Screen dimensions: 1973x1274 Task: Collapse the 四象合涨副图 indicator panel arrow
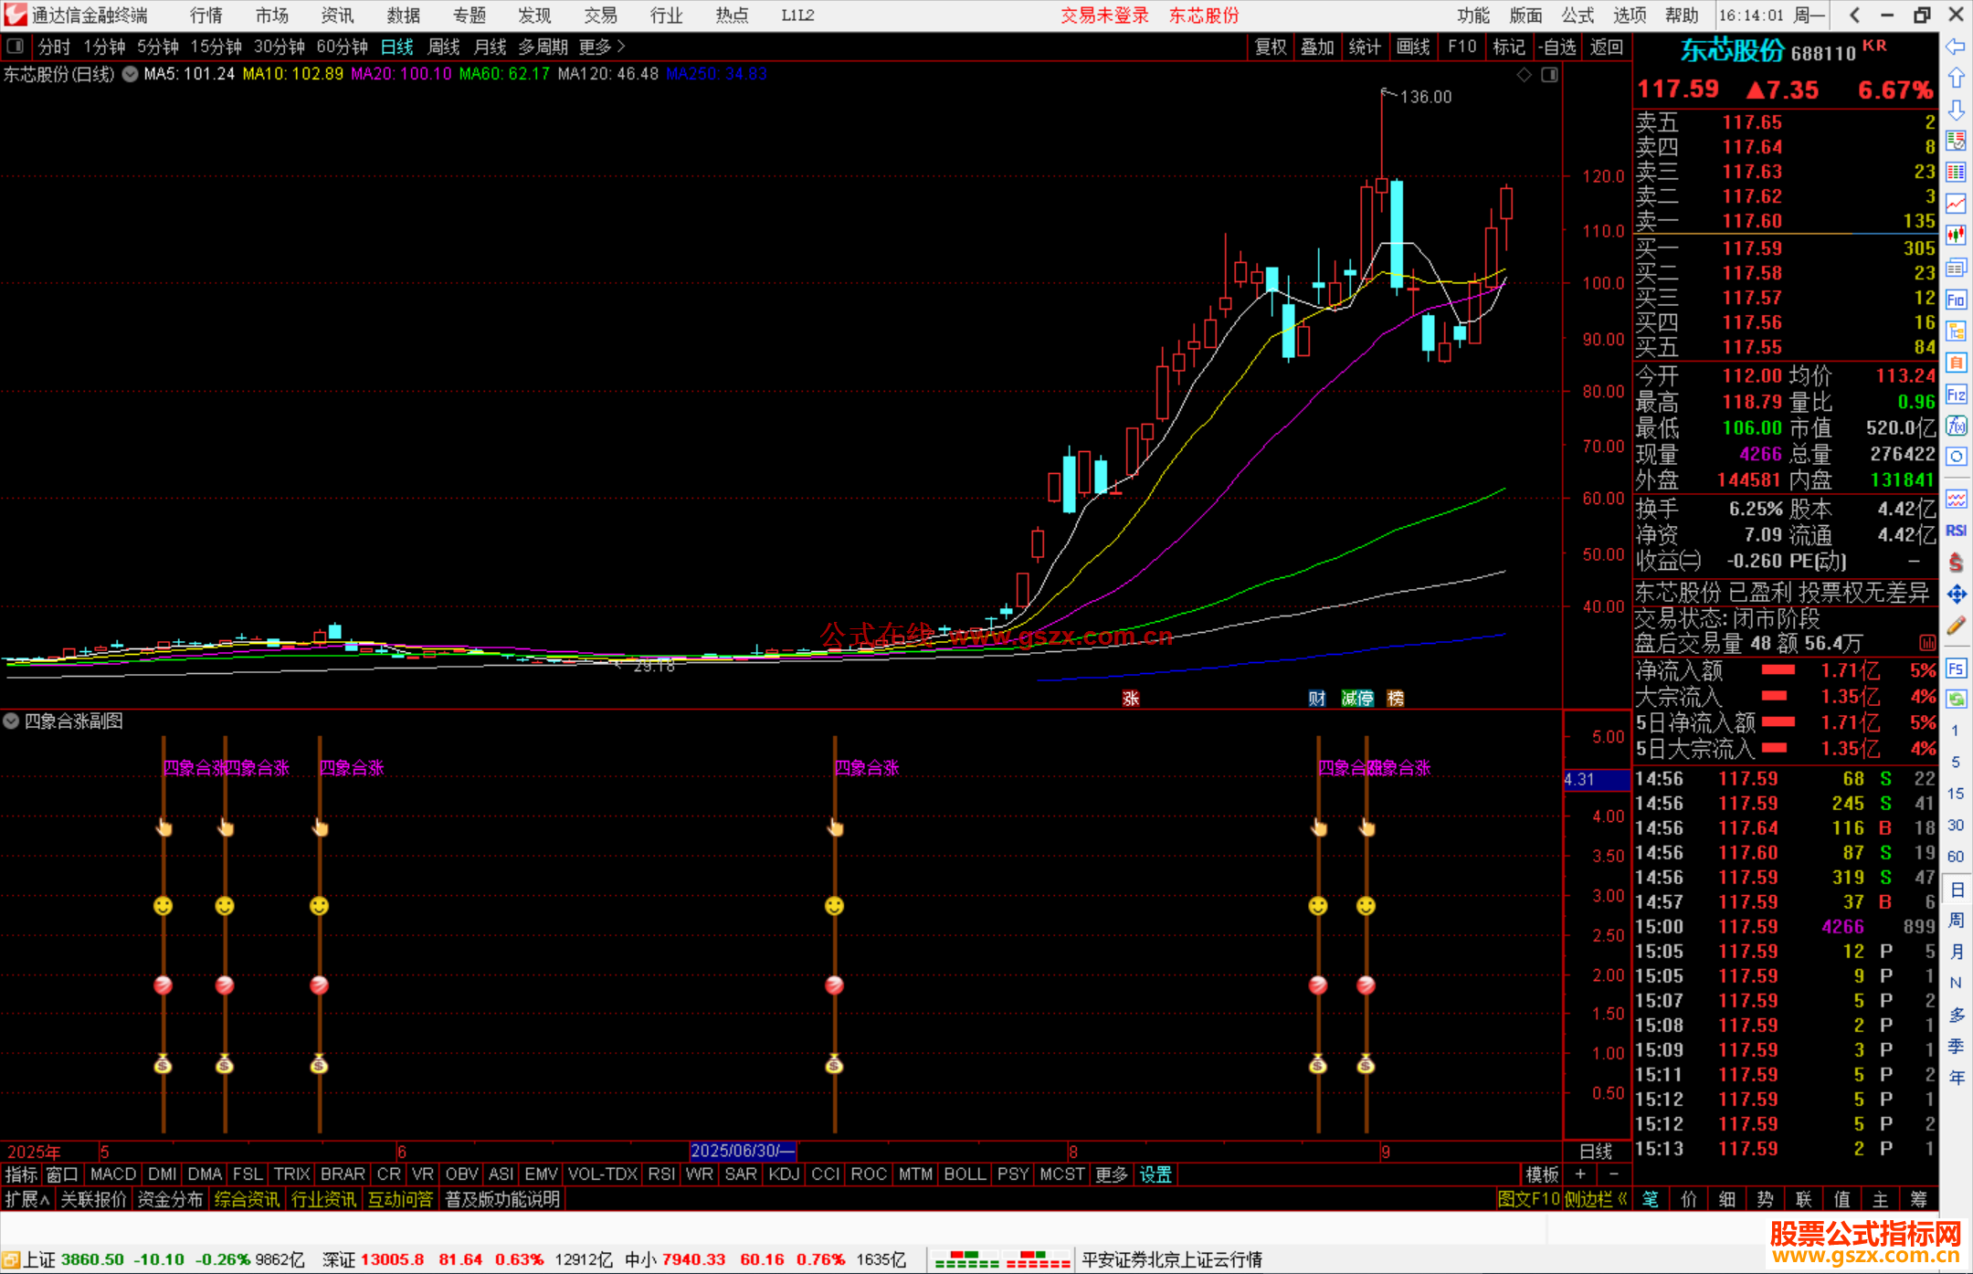11,721
